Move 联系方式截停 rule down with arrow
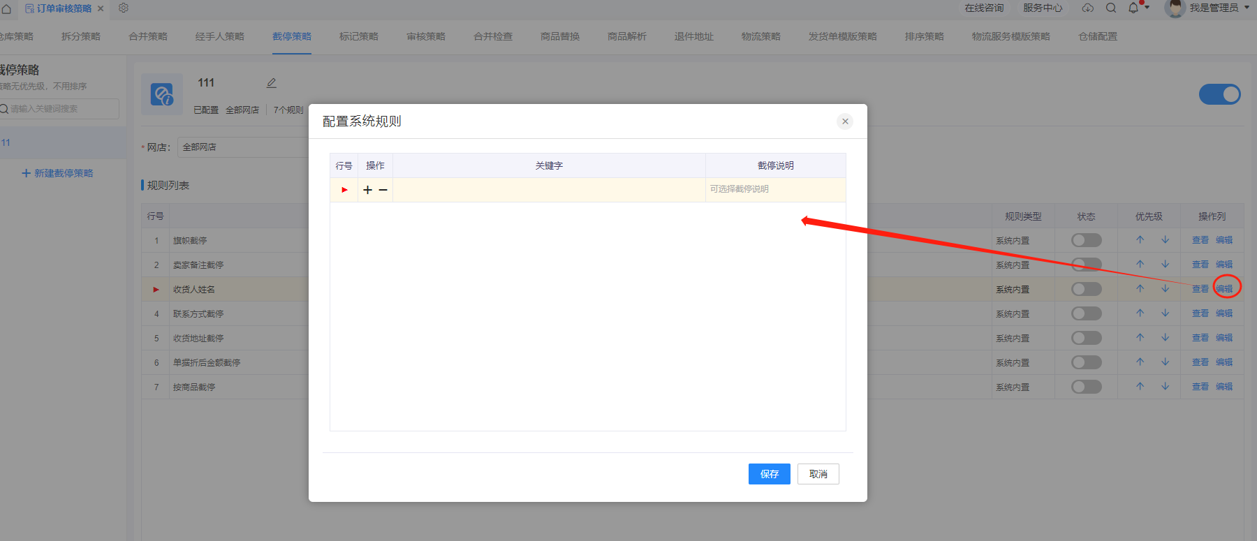Image resolution: width=1257 pixels, height=541 pixels. pyautogui.click(x=1166, y=313)
